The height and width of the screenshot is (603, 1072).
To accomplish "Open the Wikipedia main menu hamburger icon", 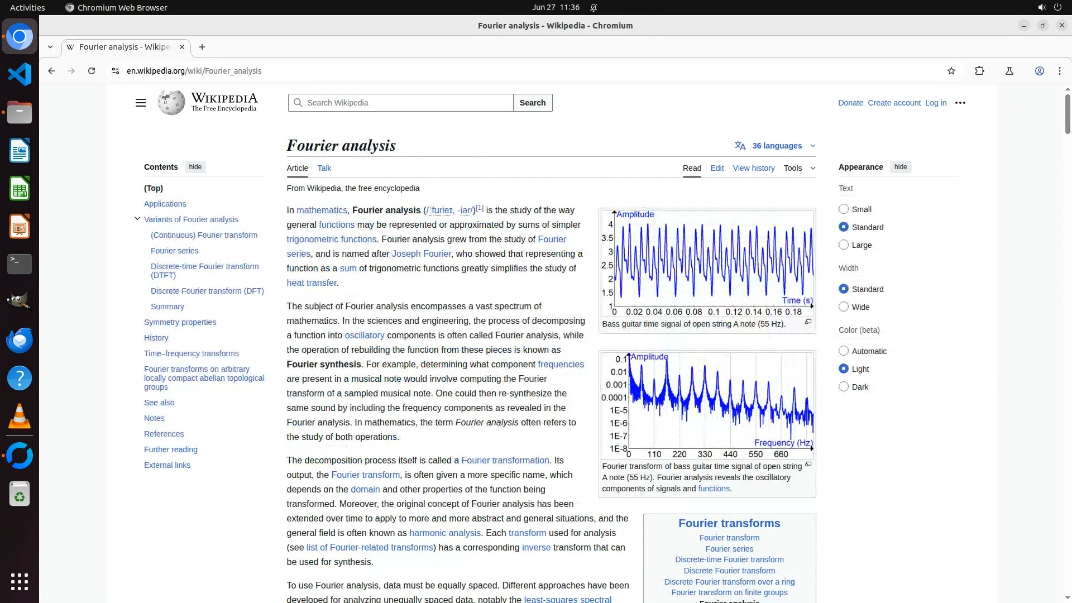I will click(141, 103).
